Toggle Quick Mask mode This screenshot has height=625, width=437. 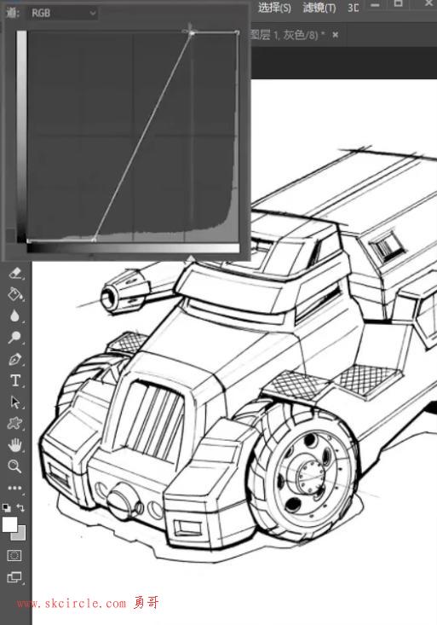[14, 555]
